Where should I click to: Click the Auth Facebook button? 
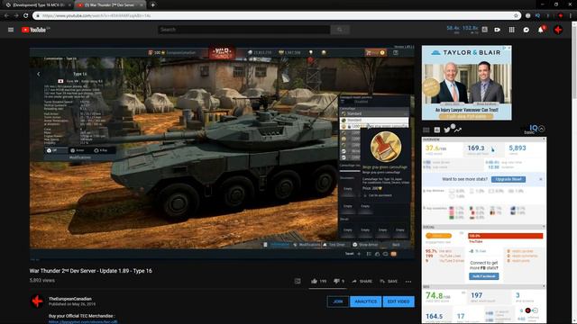click(x=484, y=276)
